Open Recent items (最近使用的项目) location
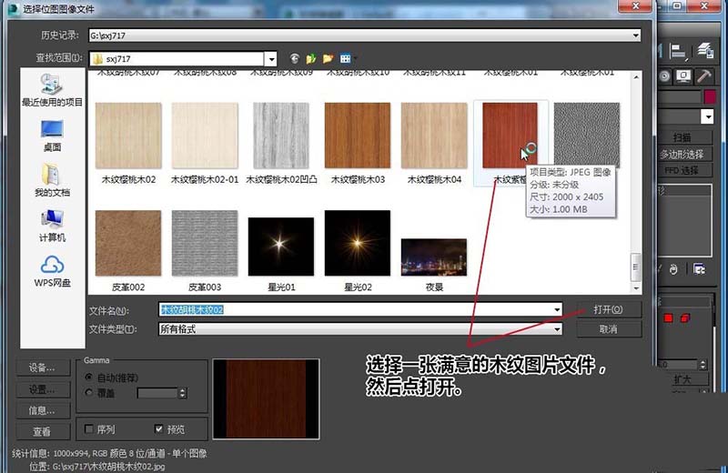 52,91
